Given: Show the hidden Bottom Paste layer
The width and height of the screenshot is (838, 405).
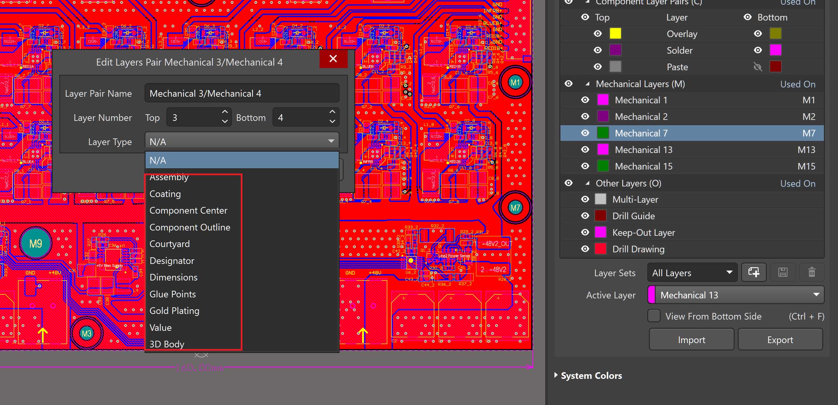Looking at the screenshot, I should click(757, 67).
